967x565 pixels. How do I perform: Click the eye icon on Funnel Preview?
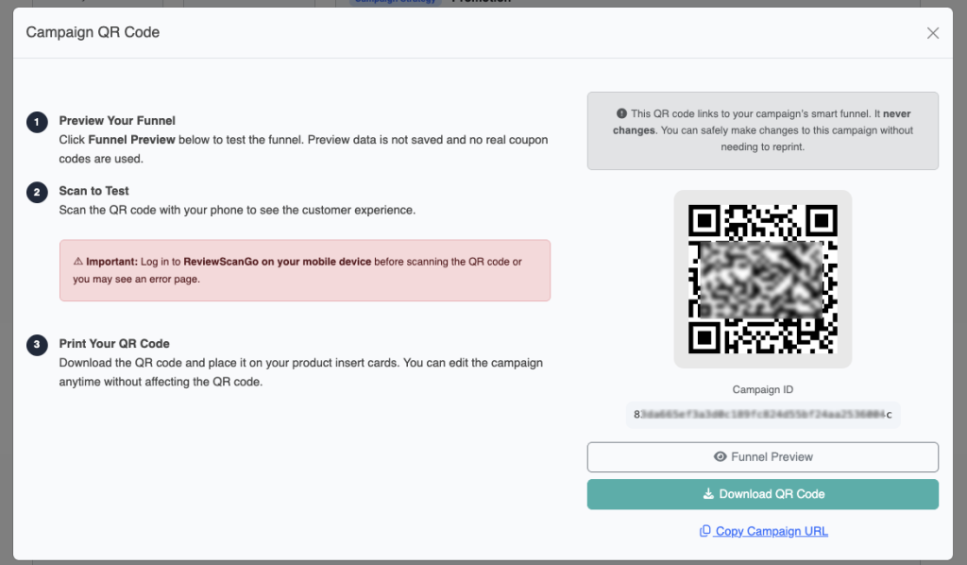pos(721,457)
